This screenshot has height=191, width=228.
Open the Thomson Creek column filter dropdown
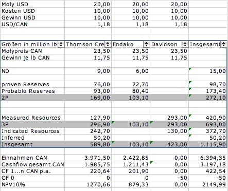pyautogui.click(x=108, y=44)
